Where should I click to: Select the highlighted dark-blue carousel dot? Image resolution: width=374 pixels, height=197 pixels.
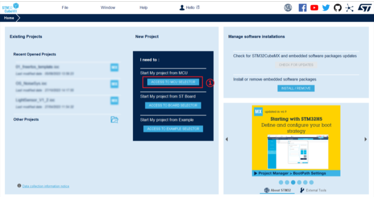coord(293,182)
